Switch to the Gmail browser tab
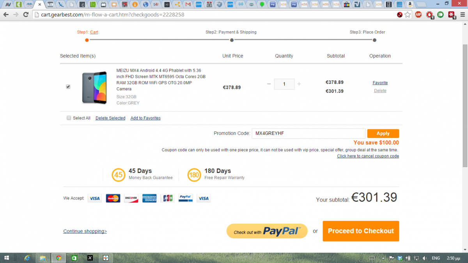This screenshot has width=468, height=263. click(x=188, y=5)
